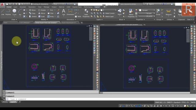Click the Match Properties tool
Viewport: 196px width, 110px height.
131,13
